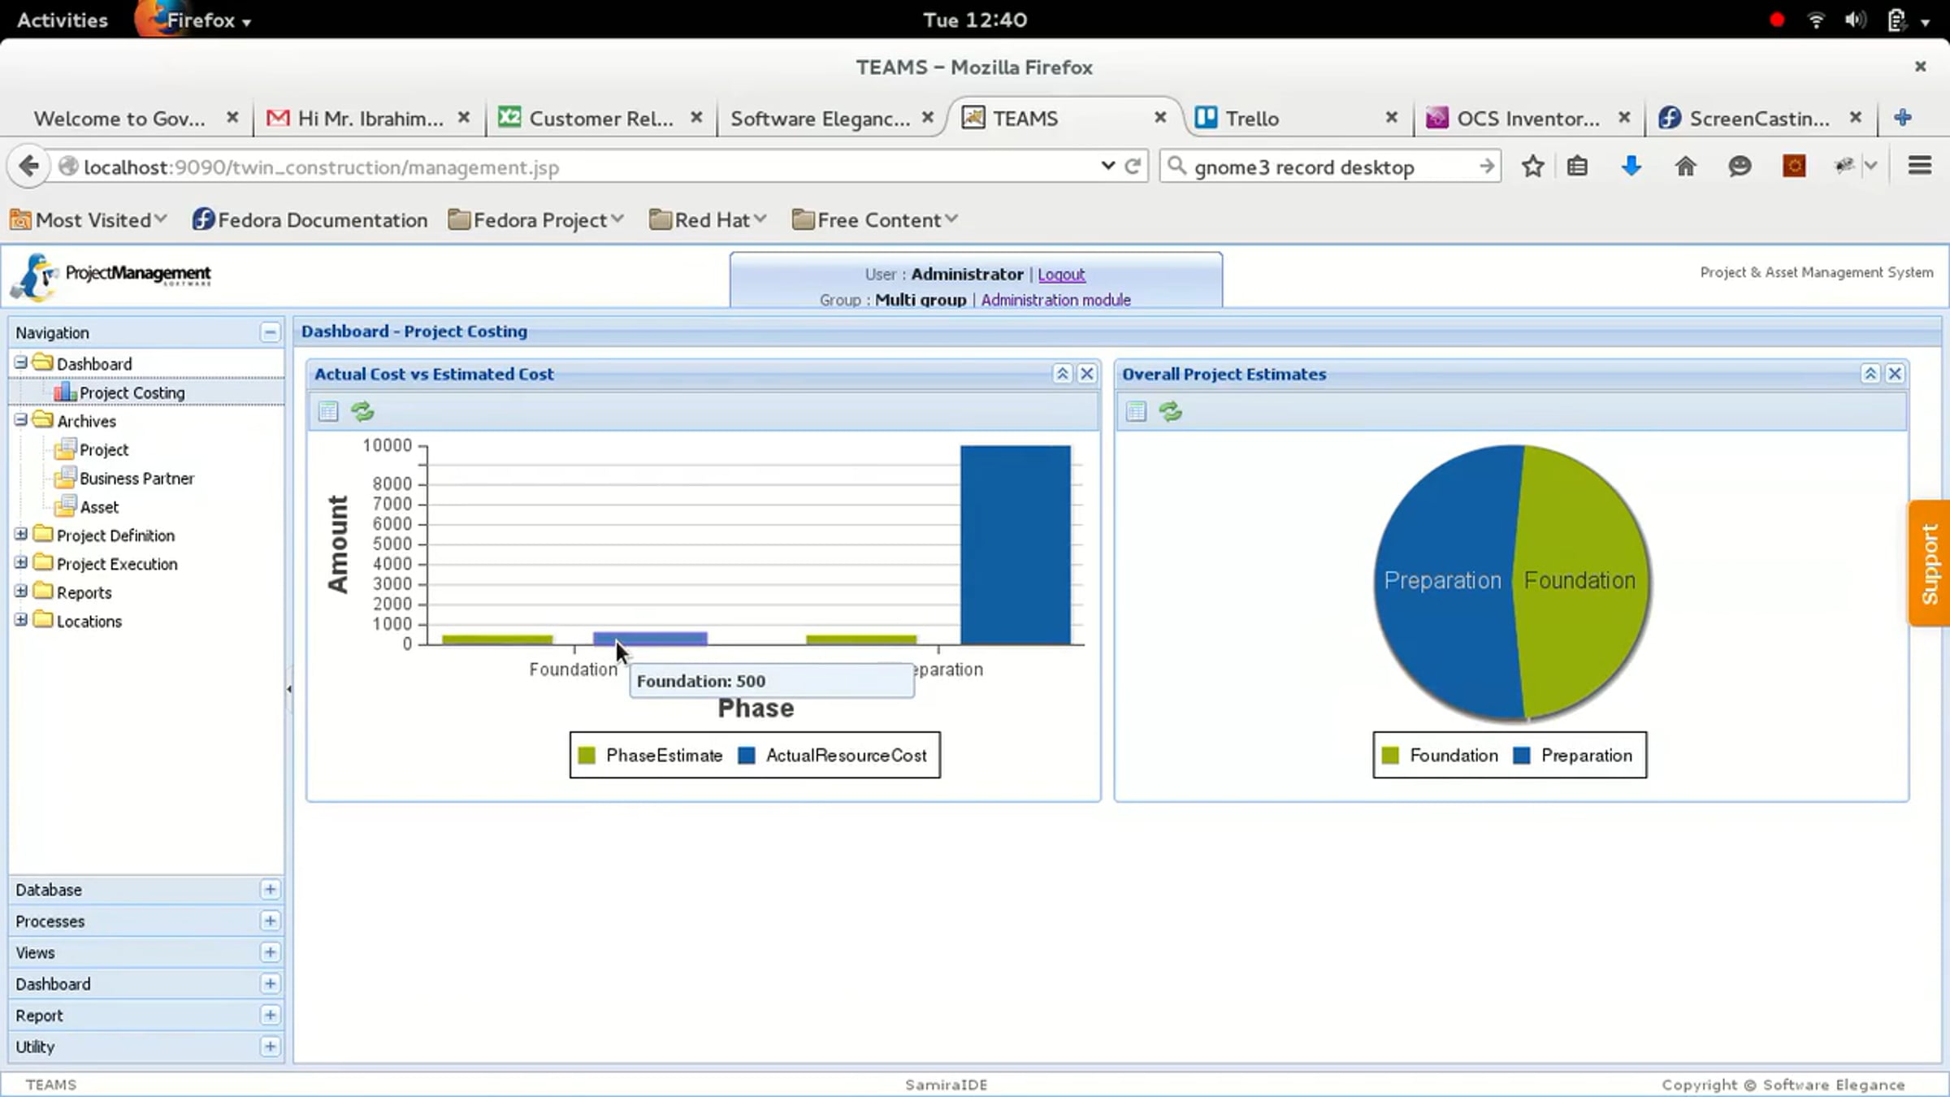
Task: Click the table view icon in Actual Cost panel
Action: pos(328,411)
